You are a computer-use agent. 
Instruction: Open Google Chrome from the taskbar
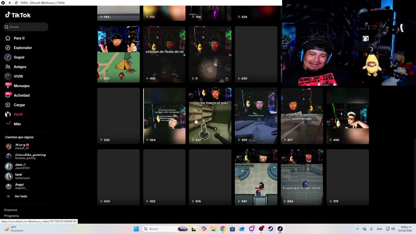[x=223, y=229]
